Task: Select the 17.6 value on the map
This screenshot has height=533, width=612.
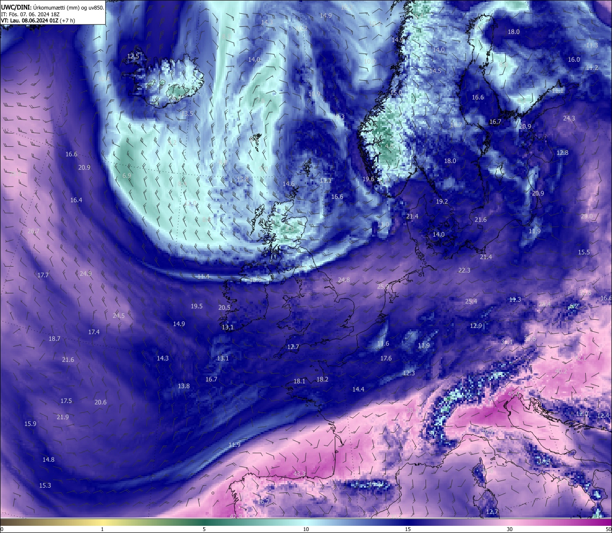Action: [386, 358]
